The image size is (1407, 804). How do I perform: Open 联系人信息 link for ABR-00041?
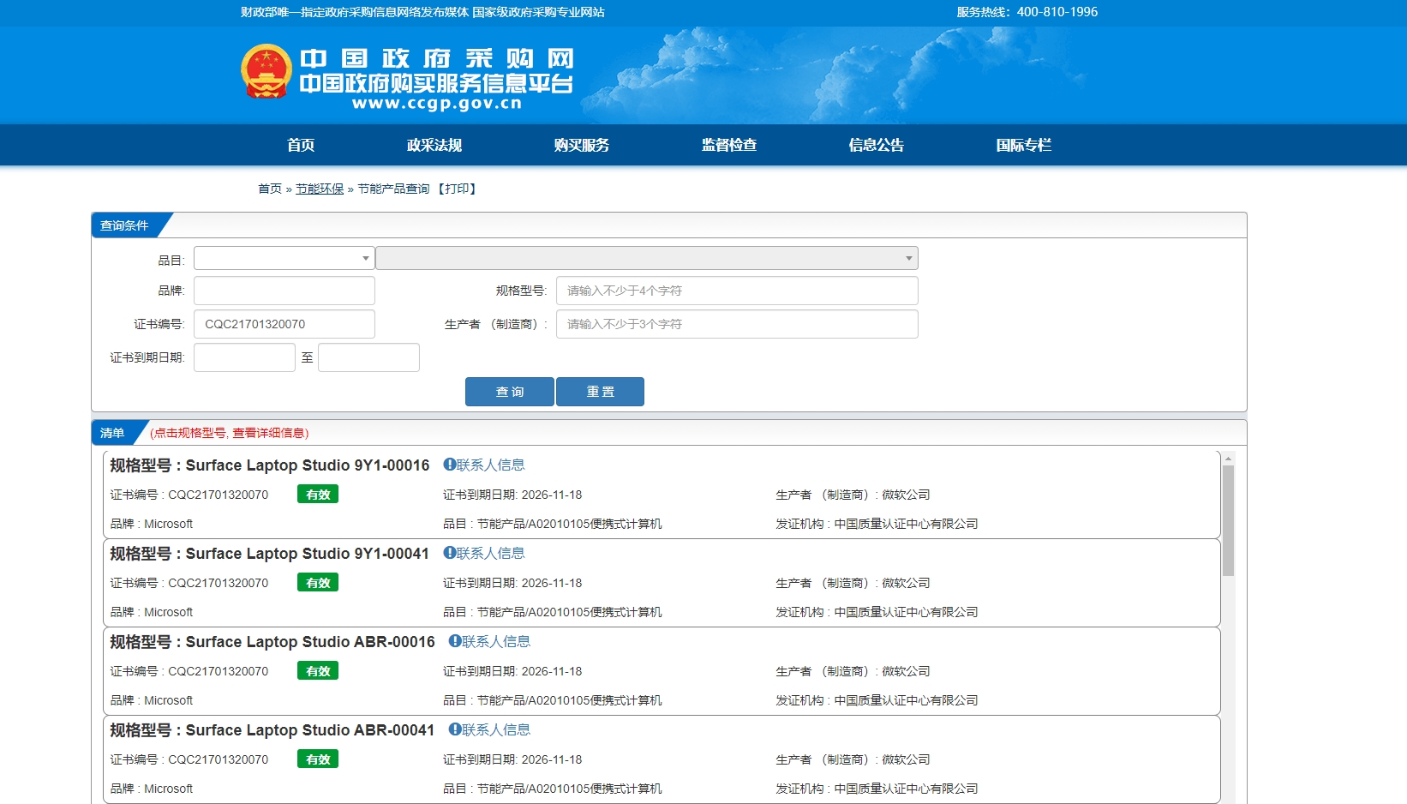pyautogui.click(x=496, y=729)
